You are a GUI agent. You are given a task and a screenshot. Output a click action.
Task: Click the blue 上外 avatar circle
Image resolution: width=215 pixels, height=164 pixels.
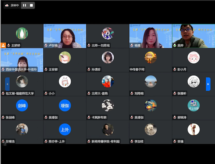65,129
